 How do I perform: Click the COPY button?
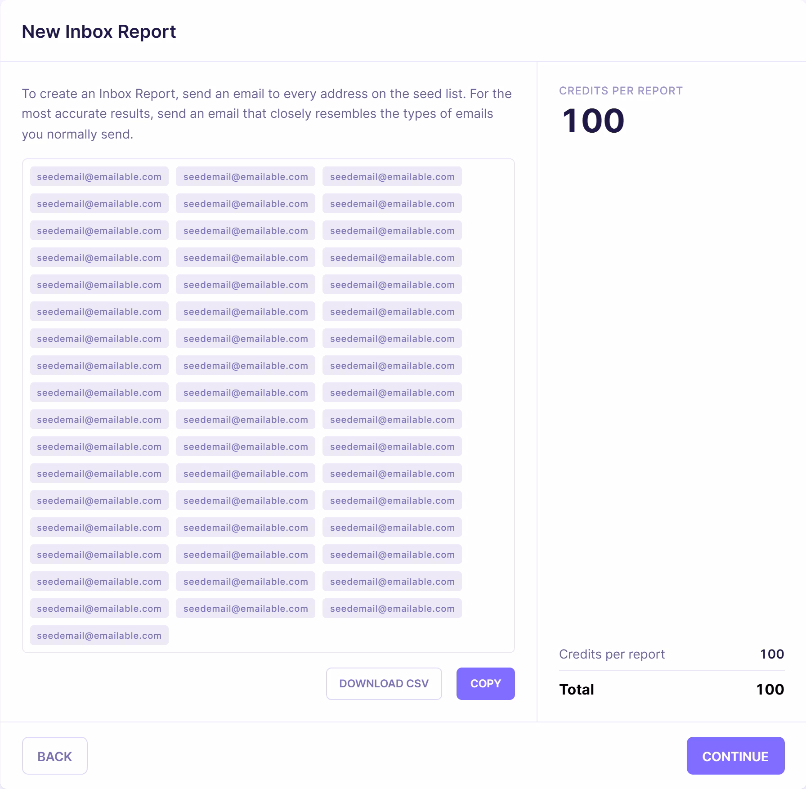pyautogui.click(x=485, y=683)
